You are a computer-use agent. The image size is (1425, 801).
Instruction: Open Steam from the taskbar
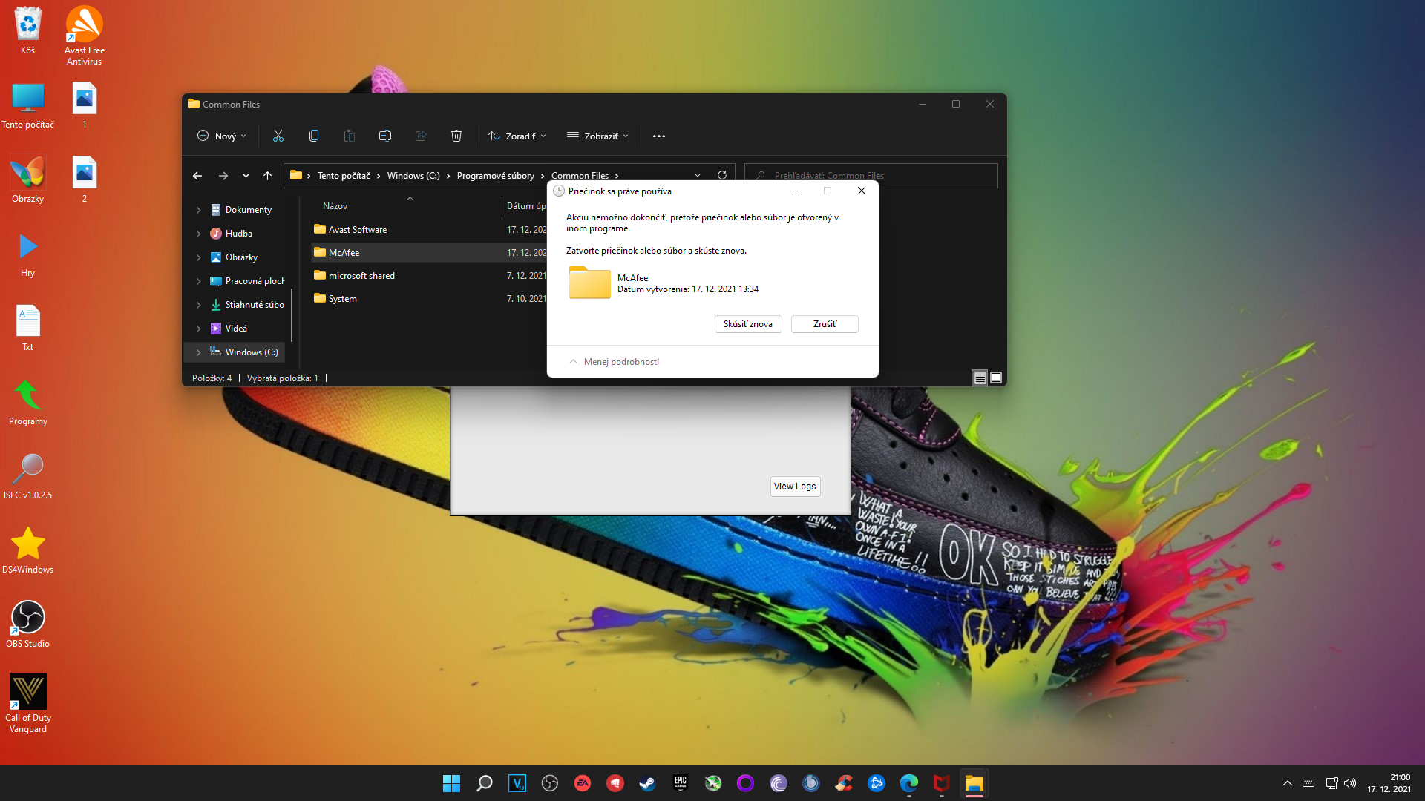coord(647,783)
